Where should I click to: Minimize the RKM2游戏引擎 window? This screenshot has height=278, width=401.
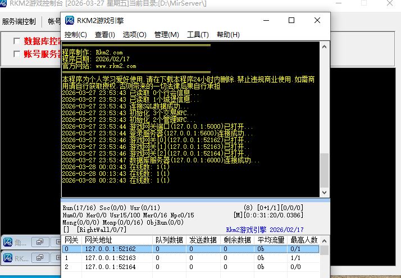(x=266, y=21)
